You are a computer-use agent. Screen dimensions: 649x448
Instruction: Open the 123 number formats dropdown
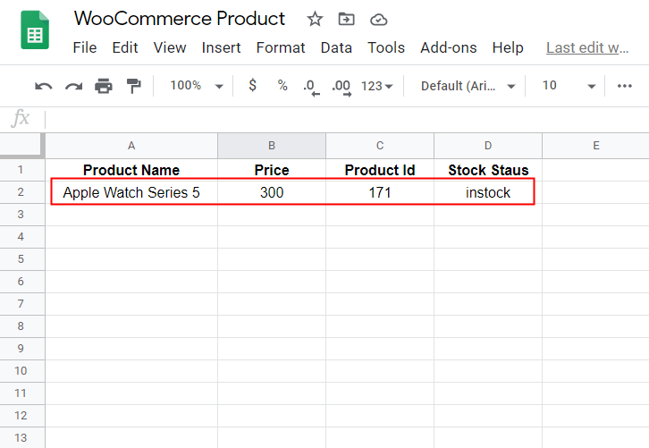coord(376,86)
